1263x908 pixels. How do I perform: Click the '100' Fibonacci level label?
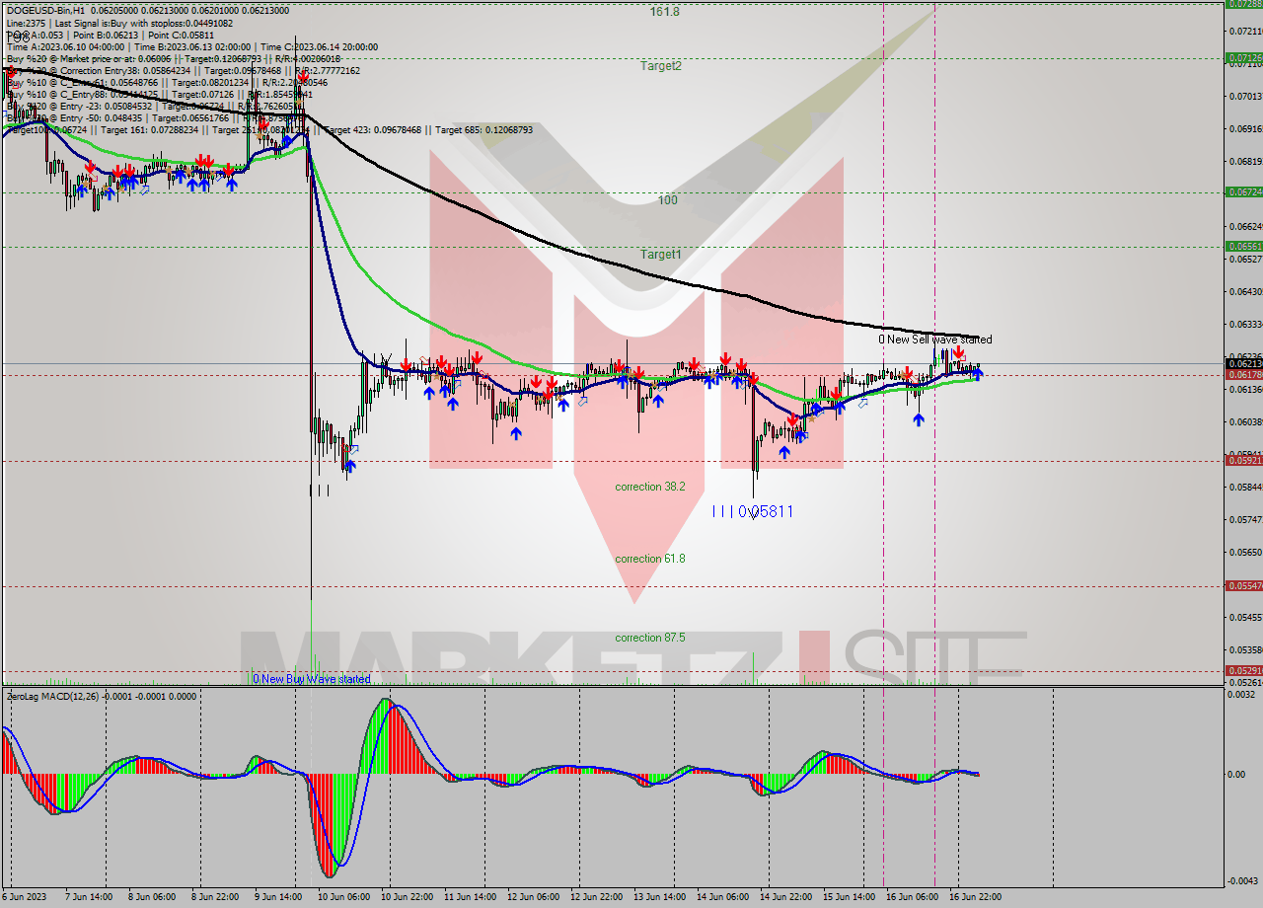[668, 200]
